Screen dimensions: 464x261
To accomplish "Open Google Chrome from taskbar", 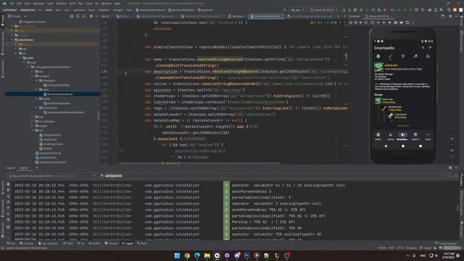I will tap(187, 255).
